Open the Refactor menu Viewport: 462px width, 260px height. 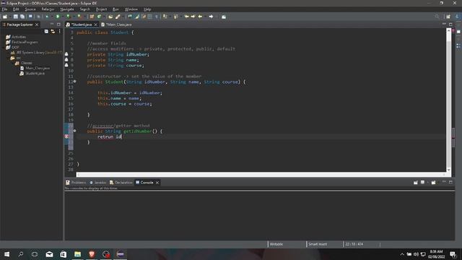pyautogui.click(x=48, y=9)
